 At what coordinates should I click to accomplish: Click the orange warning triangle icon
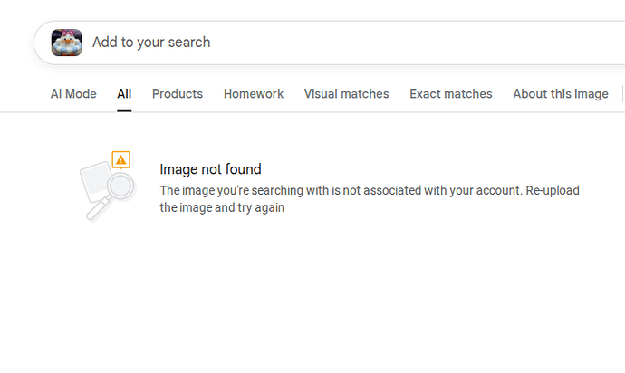pos(121,160)
